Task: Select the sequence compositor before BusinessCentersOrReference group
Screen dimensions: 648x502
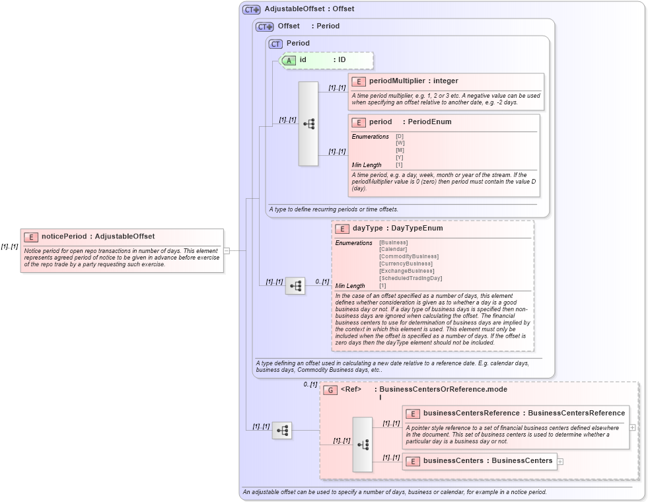Action: coord(282,431)
